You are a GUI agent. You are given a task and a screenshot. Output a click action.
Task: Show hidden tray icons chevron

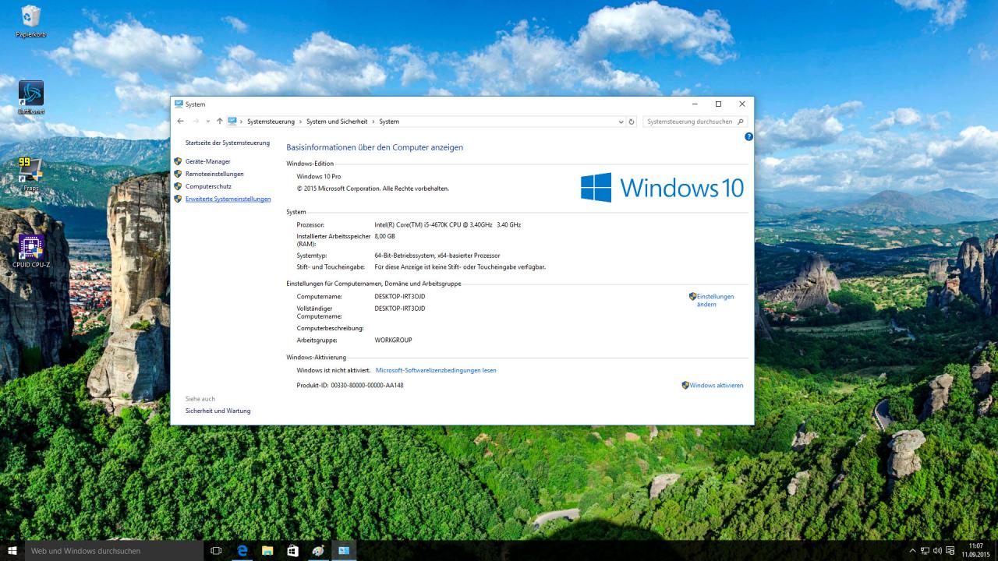tap(912, 551)
